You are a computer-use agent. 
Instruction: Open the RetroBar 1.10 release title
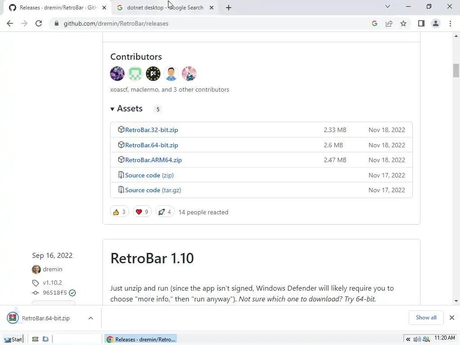[x=152, y=258]
